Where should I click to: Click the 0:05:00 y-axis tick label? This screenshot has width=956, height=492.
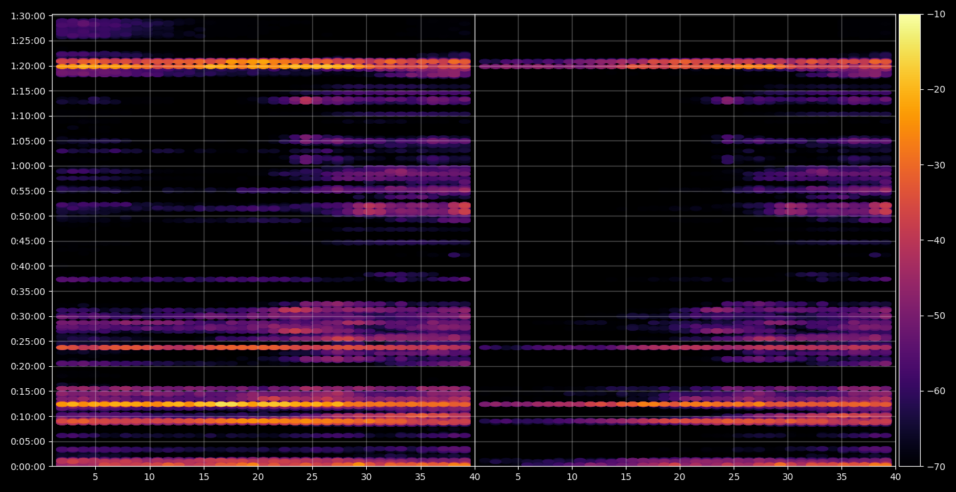tap(28, 441)
